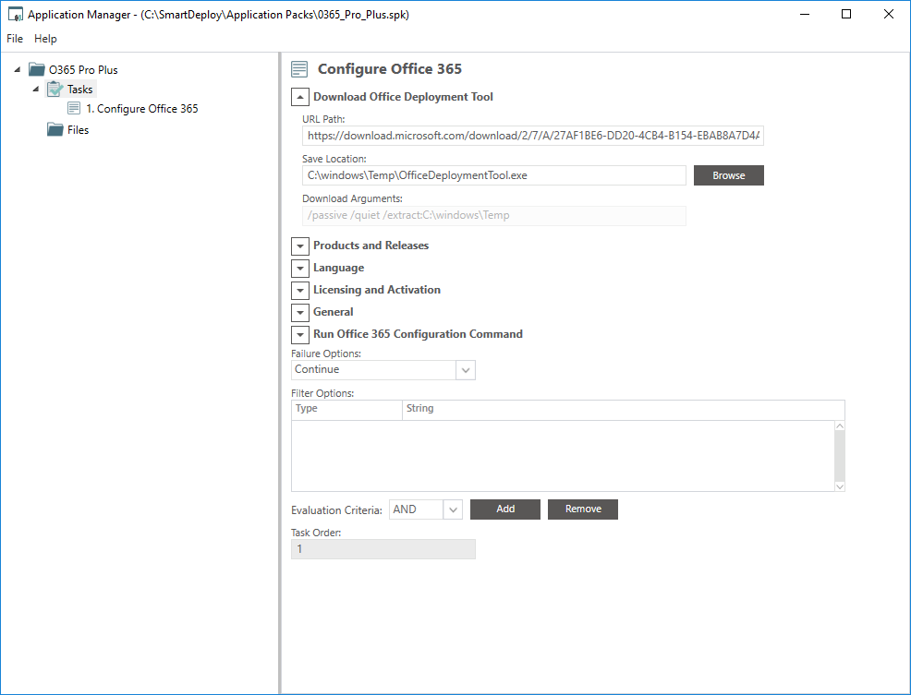Click the Files folder icon in tree
Screen dimensions: 911x695
55,129
